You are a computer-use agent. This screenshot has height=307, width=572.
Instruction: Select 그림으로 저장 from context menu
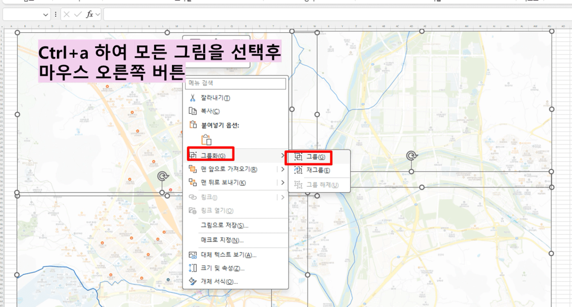point(225,225)
